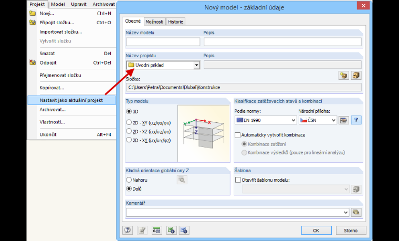
Task: Enable Automaticky vytvořit kombinace checkbox
Action: 238,135
